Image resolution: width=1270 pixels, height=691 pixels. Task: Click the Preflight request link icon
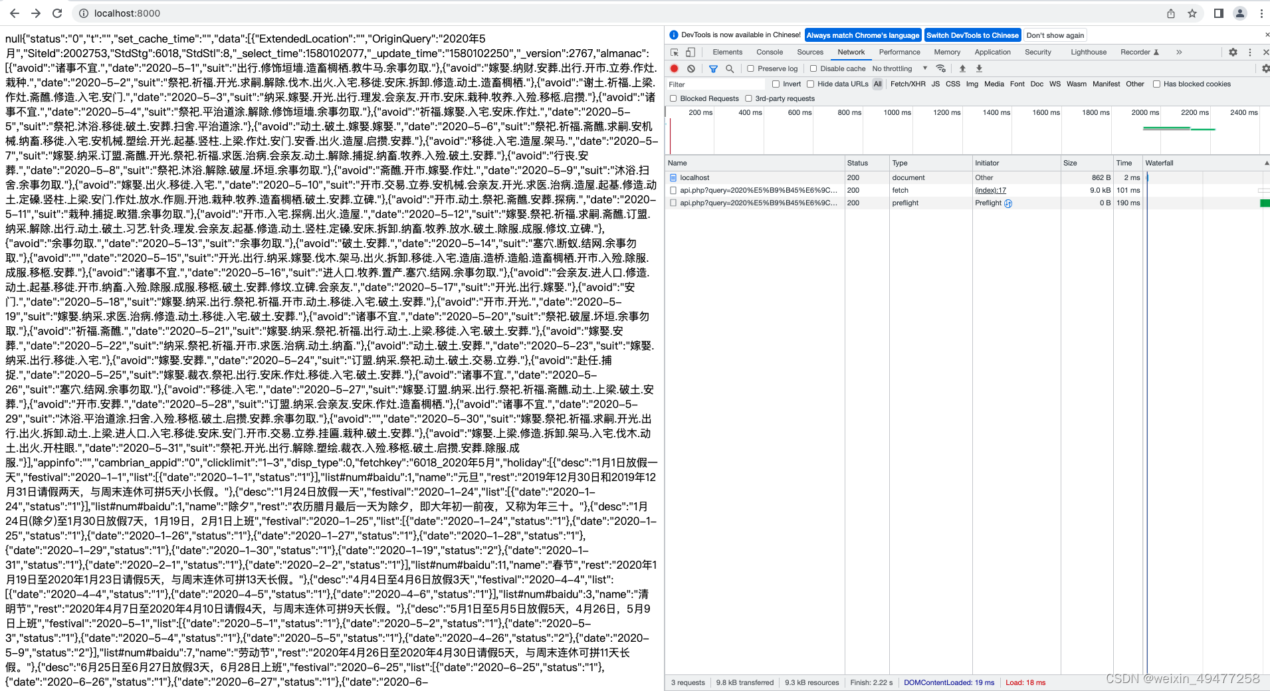pyautogui.click(x=1008, y=203)
